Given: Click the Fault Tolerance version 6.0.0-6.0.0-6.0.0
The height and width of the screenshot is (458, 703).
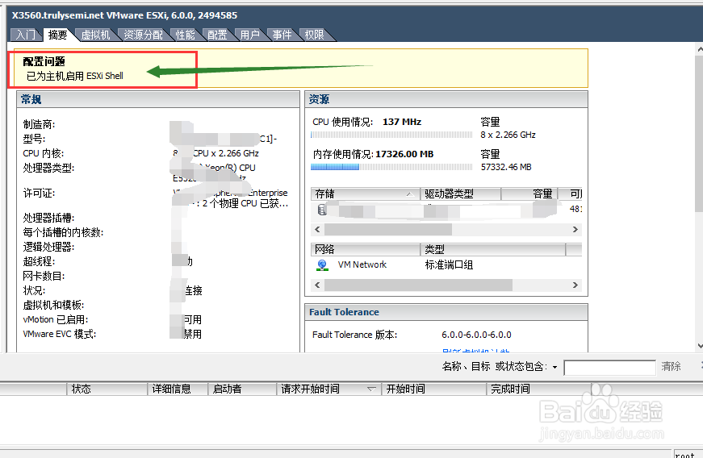Looking at the screenshot, I should (476, 335).
